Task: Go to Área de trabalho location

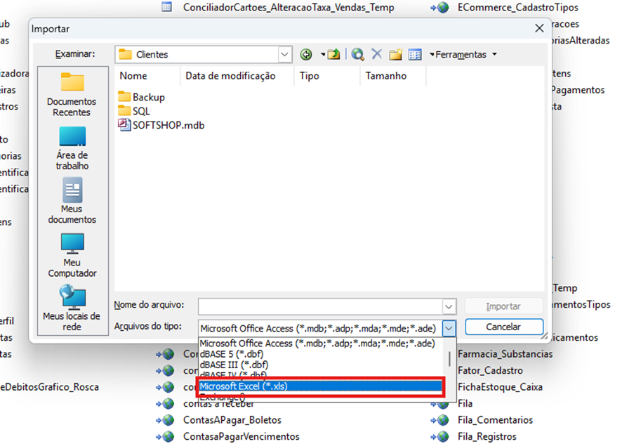Action: coord(72,148)
